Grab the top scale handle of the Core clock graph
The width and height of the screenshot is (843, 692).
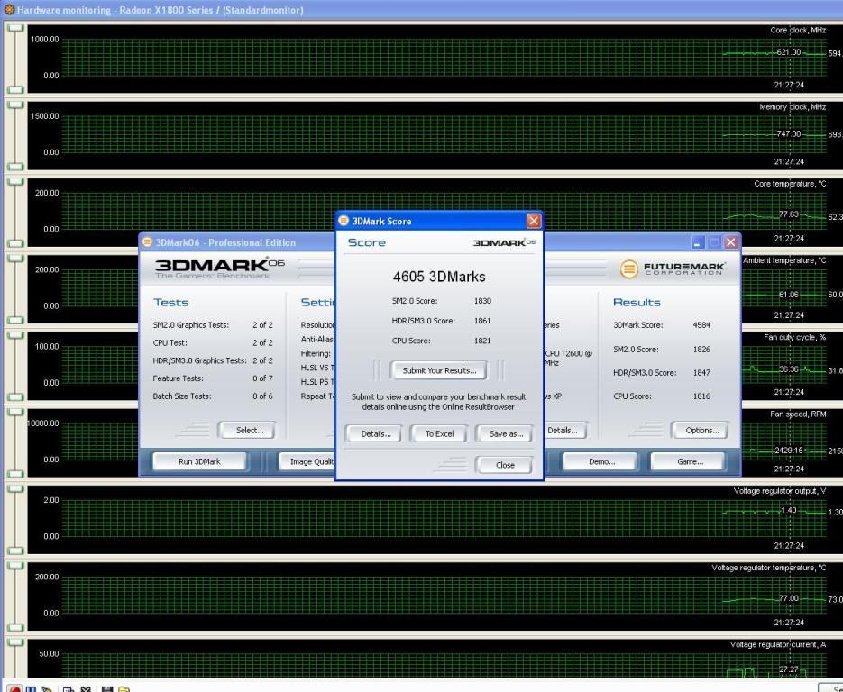click(15, 28)
